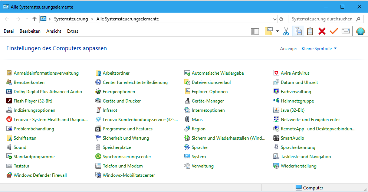Click the Flash Player icon
368x192 pixels.
click(x=9, y=101)
